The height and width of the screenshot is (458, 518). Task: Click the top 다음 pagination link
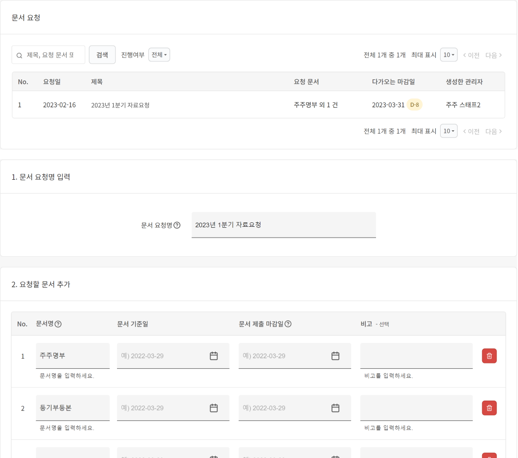pyautogui.click(x=494, y=55)
